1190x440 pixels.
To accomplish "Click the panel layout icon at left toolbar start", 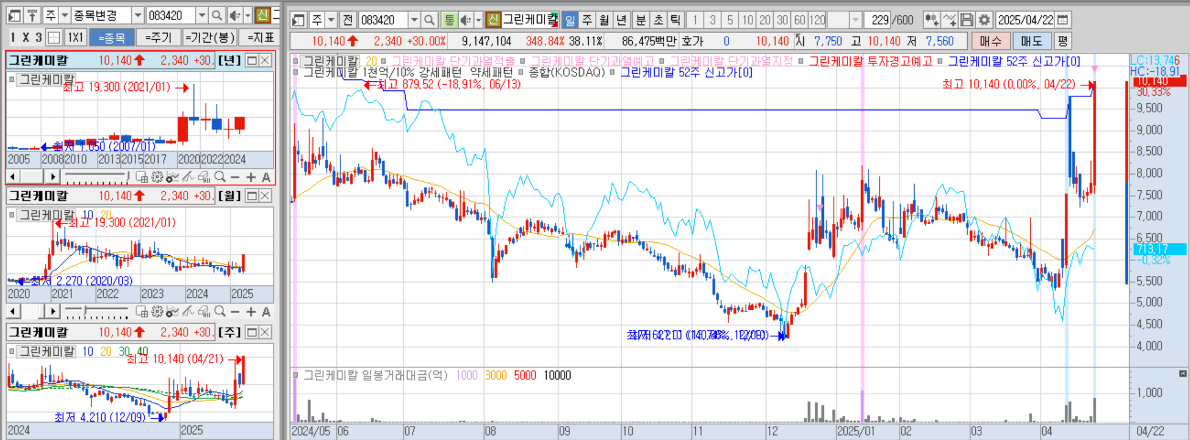I will click(15, 15).
